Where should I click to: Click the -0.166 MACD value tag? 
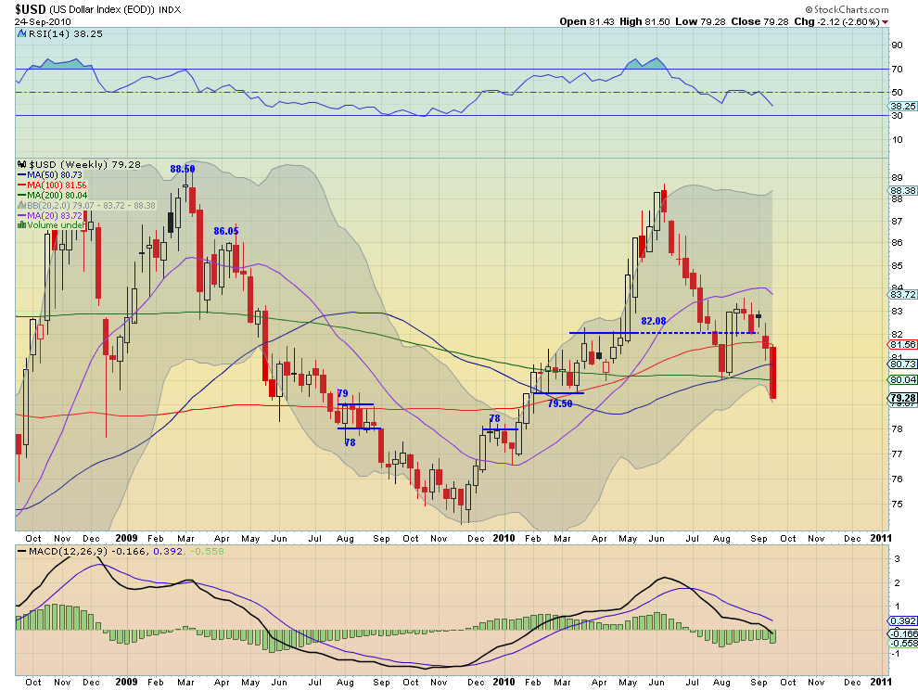(x=903, y=633)
